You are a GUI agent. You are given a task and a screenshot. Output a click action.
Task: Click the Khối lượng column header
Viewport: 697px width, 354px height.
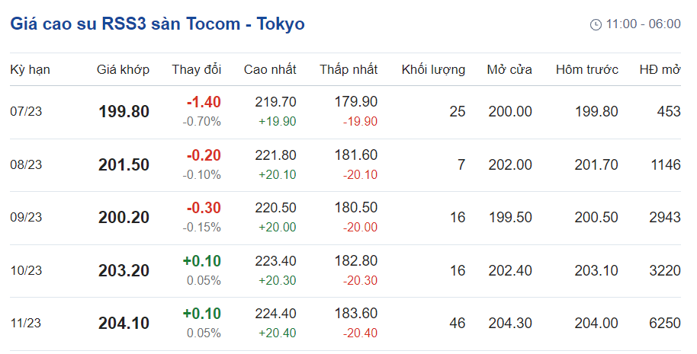(x=433, y=70)
